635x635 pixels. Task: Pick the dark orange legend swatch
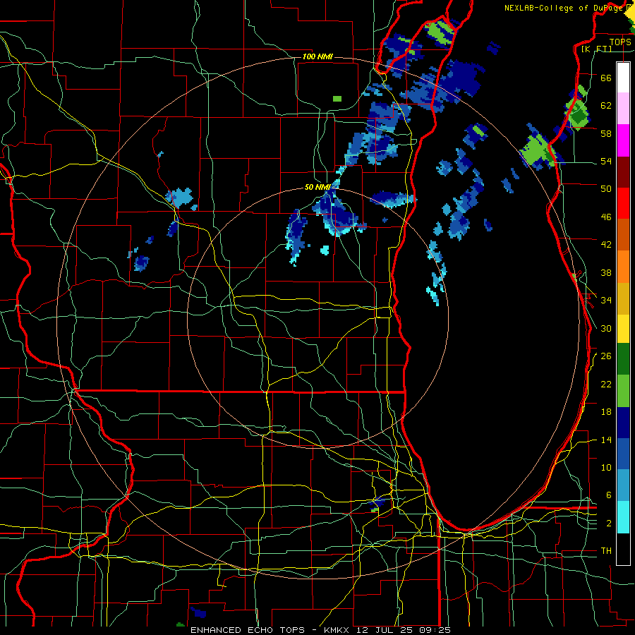click(623, 235)
